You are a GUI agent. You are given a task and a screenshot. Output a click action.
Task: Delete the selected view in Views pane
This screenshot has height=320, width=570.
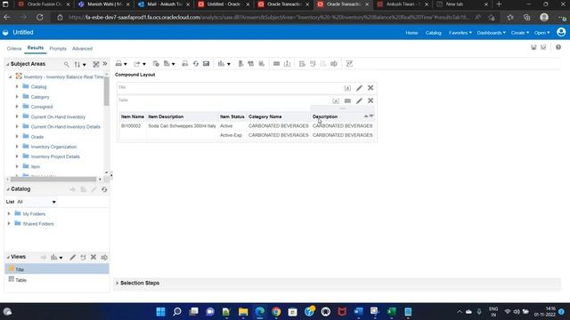(94, 257)
